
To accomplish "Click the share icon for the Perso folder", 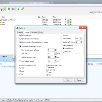I will tap(68, 22).
